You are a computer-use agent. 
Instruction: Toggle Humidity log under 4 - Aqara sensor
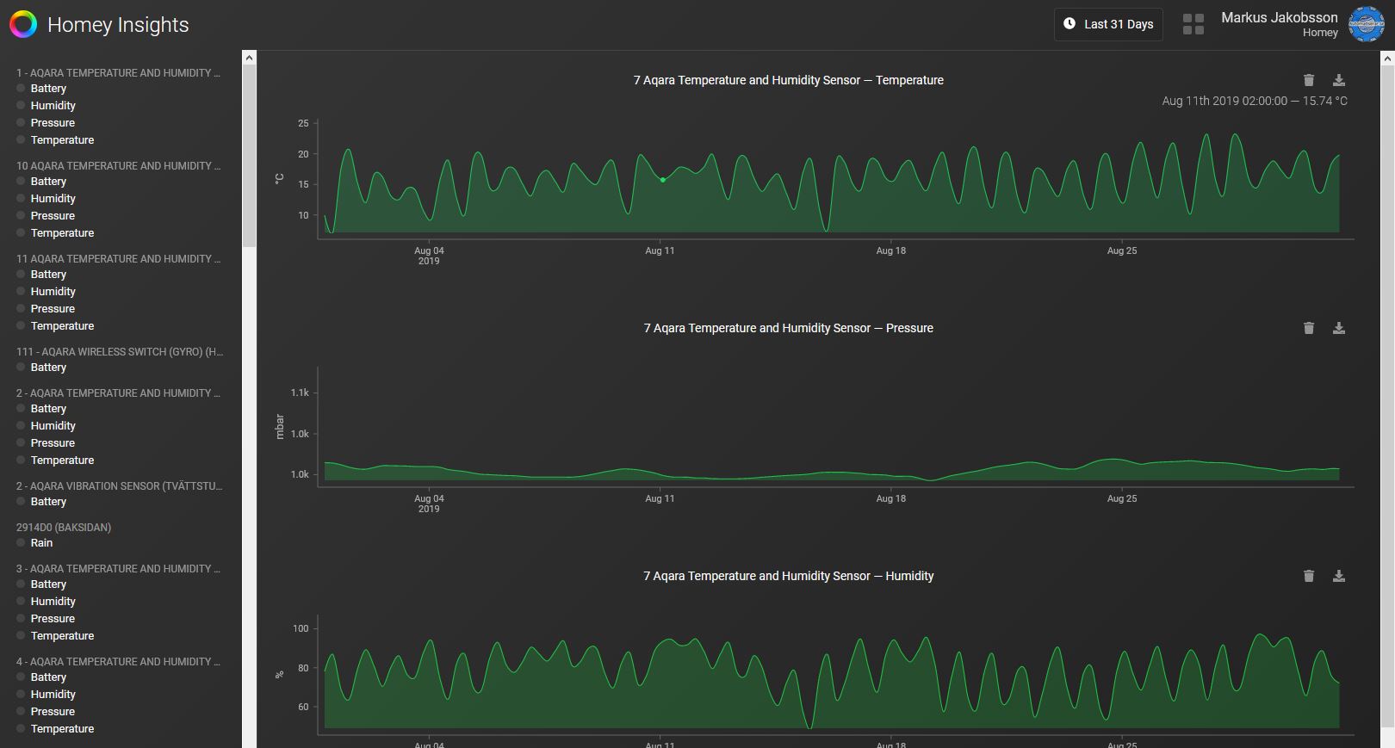tap(46, 695)
